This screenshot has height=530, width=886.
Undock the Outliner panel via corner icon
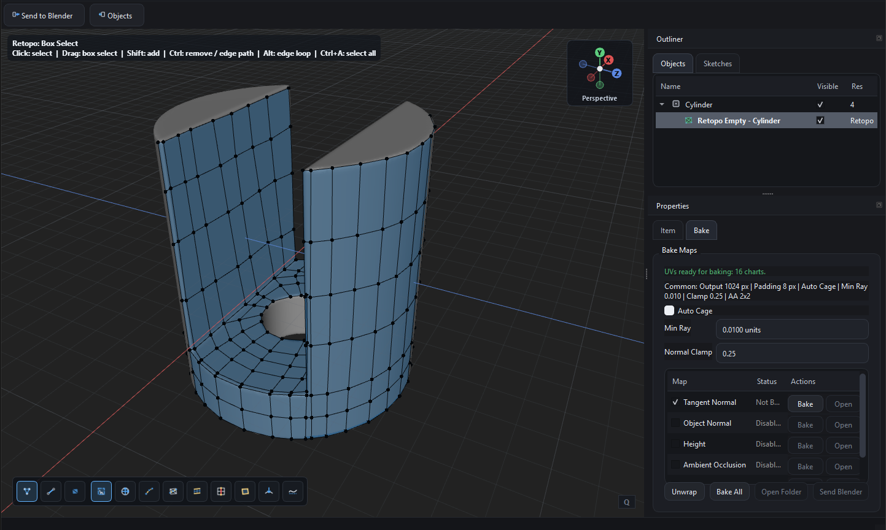879,38
